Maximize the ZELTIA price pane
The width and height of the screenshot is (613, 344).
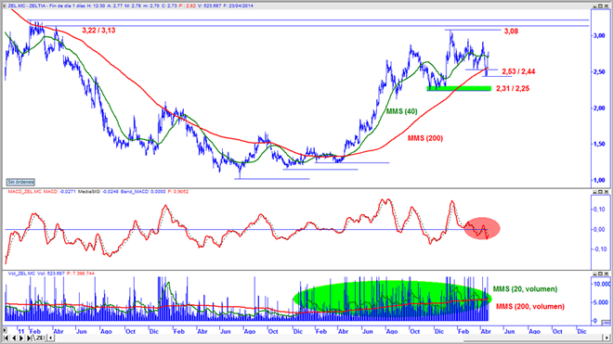(x=601, y=6)
